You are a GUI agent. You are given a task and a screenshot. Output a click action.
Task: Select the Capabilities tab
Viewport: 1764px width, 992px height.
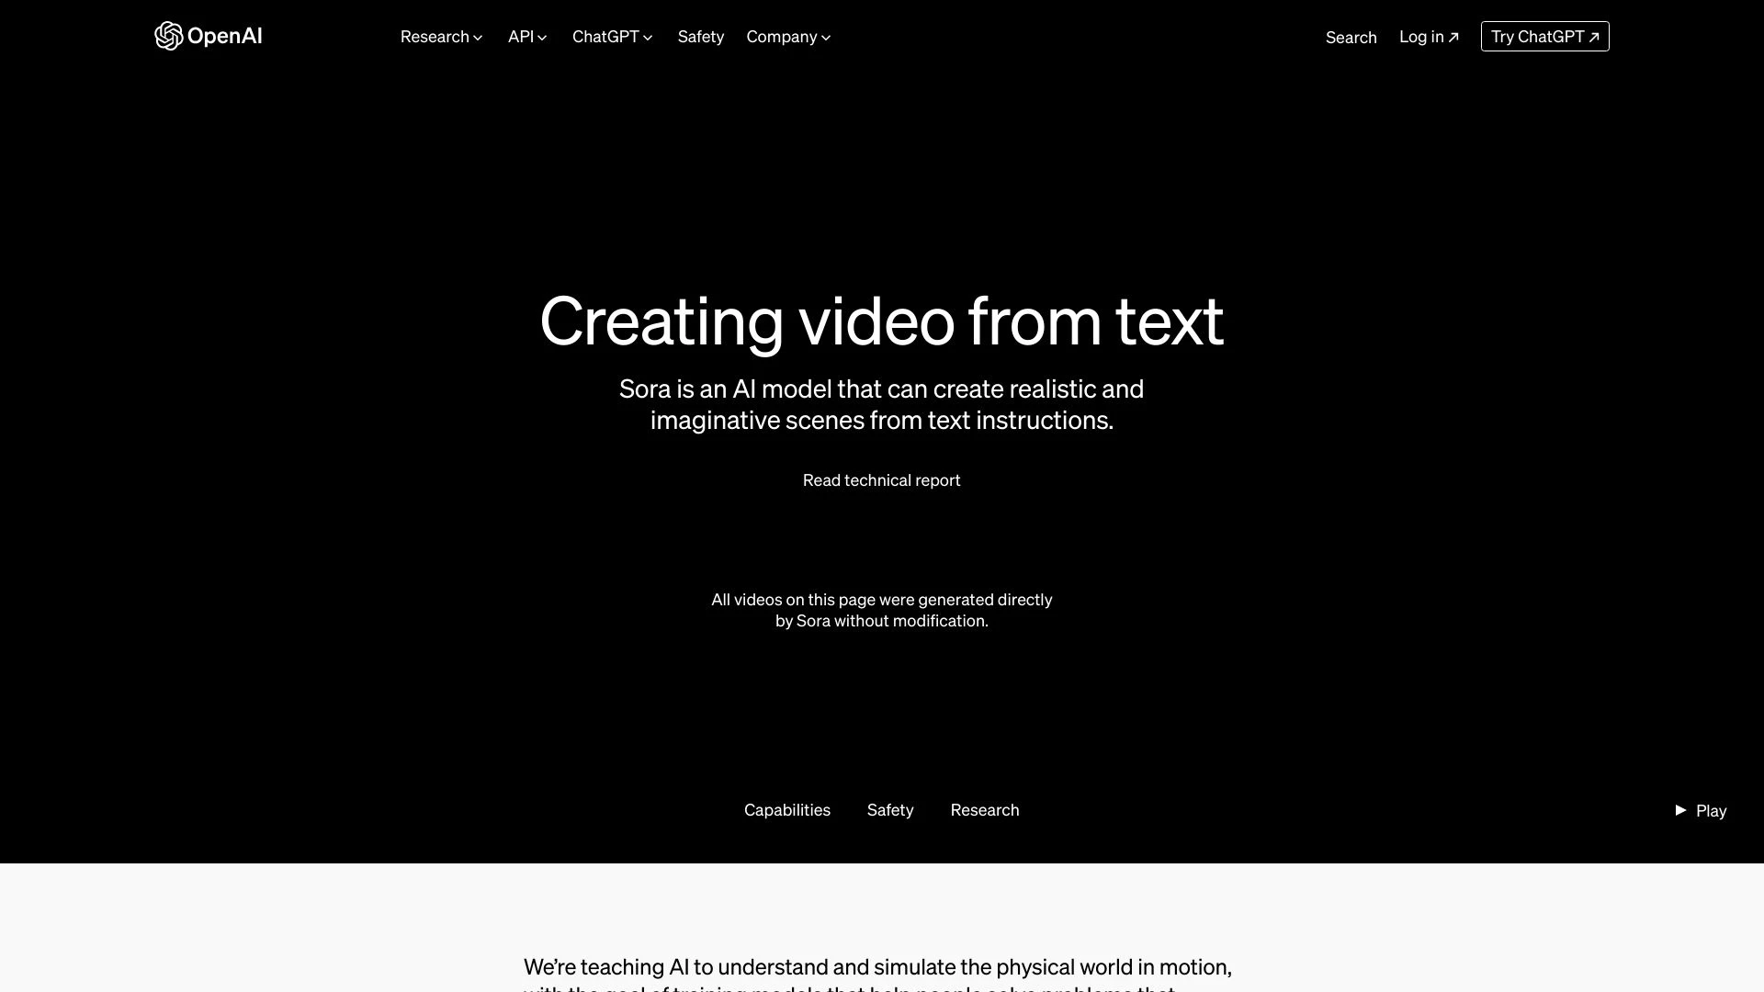787,809
